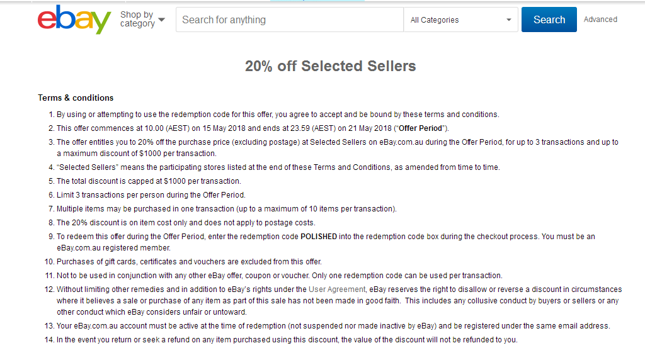Click term 7 about multiple items
Viewport: 645px width, 348px height.
(x=227, y=209)
